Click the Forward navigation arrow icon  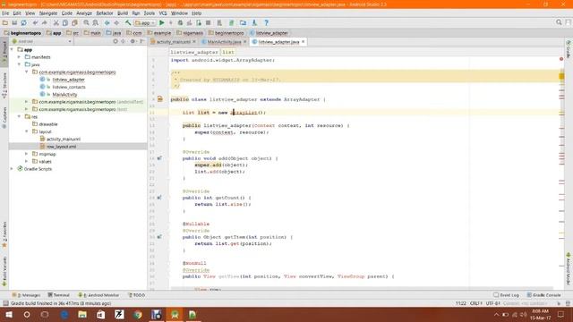(x=116, y=22)
